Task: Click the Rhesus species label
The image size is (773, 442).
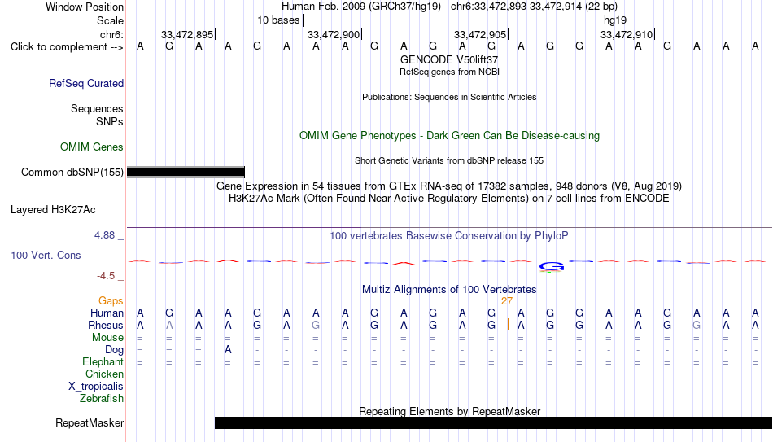Action: 106,326
